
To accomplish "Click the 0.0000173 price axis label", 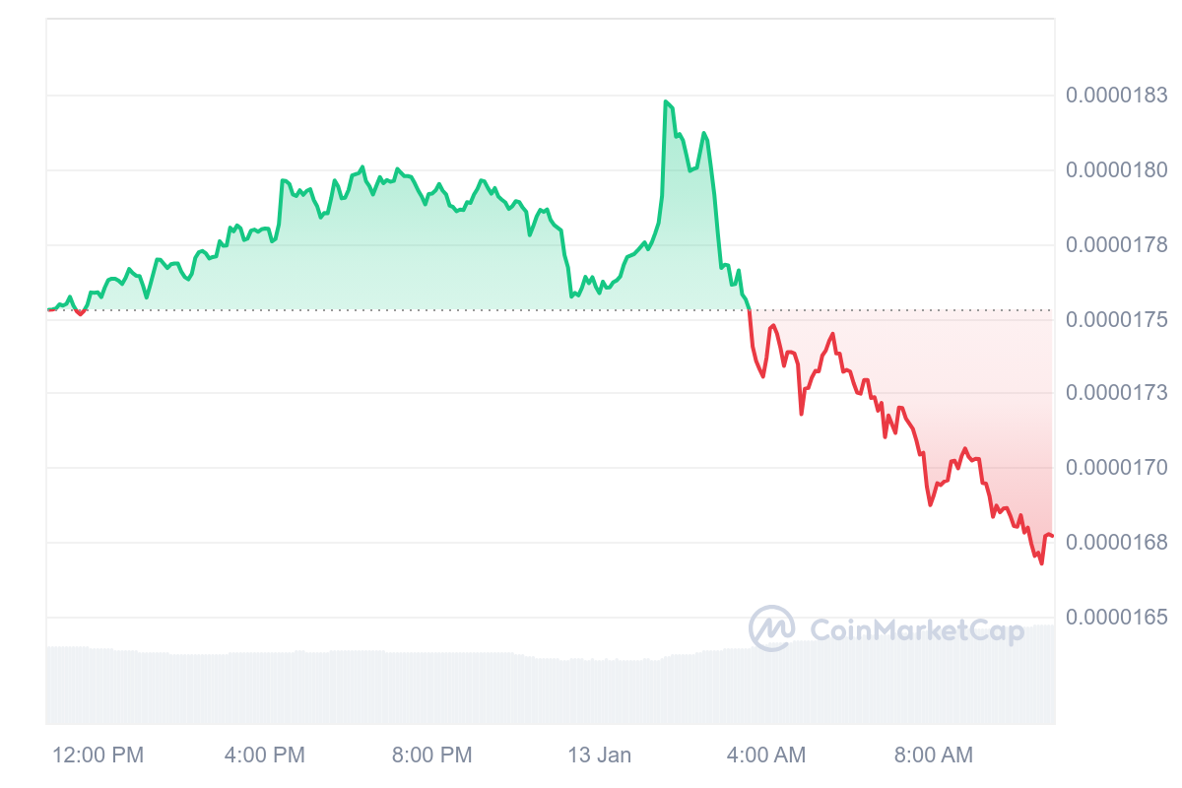I will pyautogui.click(x=1116, y=393).
